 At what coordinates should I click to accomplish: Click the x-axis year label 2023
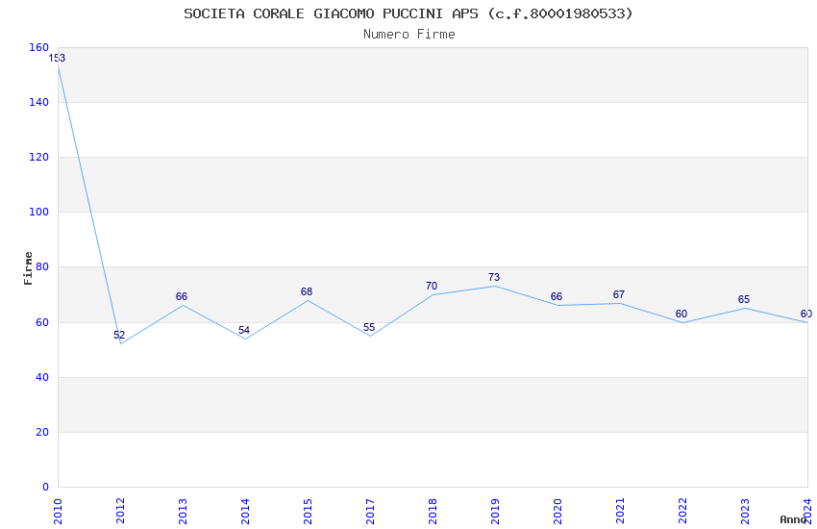[746, 511]
